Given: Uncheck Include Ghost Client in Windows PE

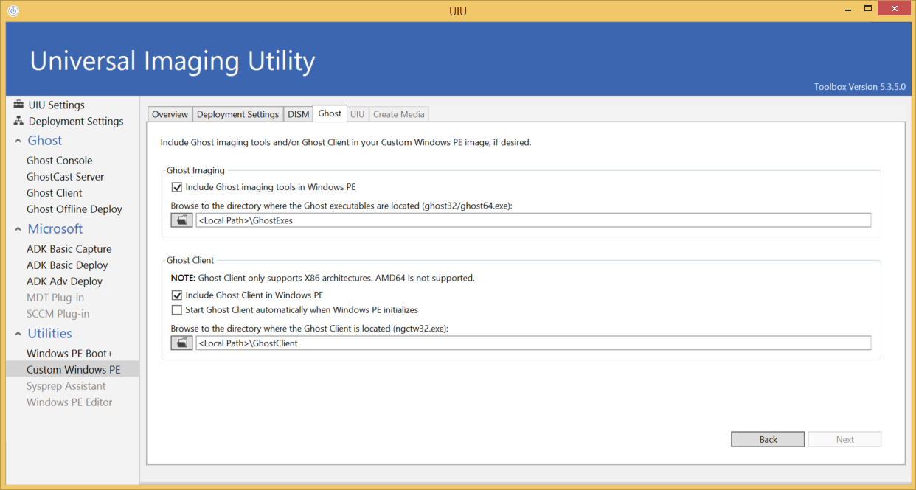Looking at the screenshot, I should click(176, 295).
